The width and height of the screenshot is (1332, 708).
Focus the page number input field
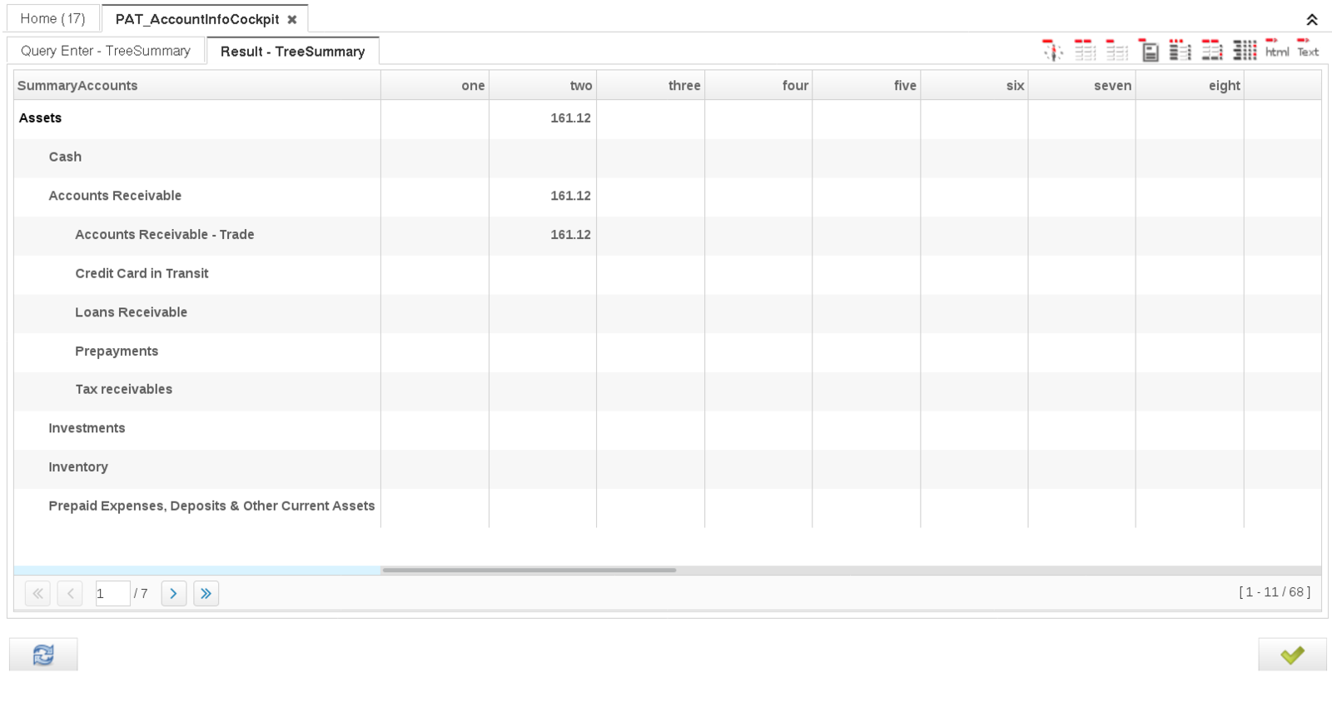click(112, 593)
